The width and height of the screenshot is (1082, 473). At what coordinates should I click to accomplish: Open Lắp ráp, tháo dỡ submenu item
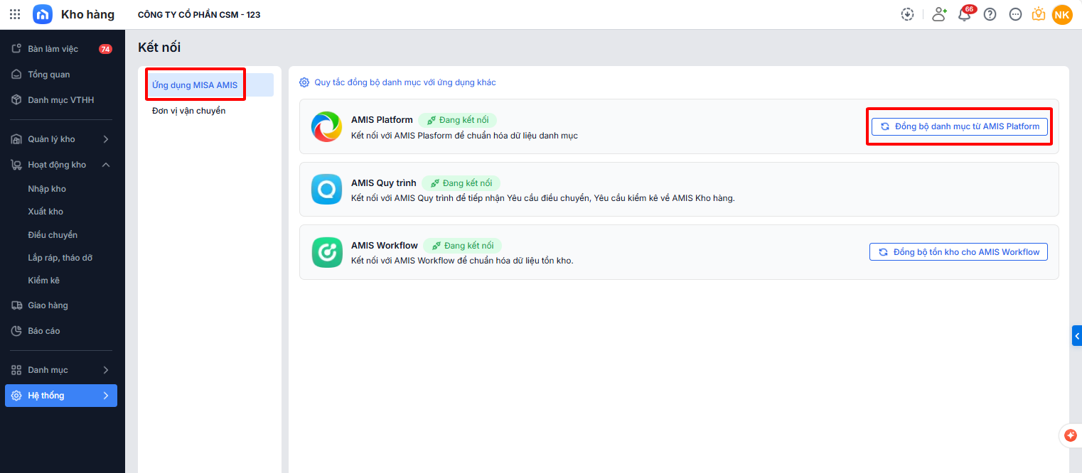pyautogui.click(x=61, y=258)
